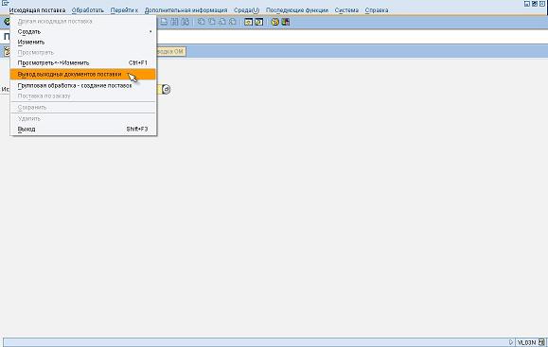Viewport: 548px width, 347px height.
Task: Click greyed Поставка по заказу entry
Action: [x=83, y=96]
